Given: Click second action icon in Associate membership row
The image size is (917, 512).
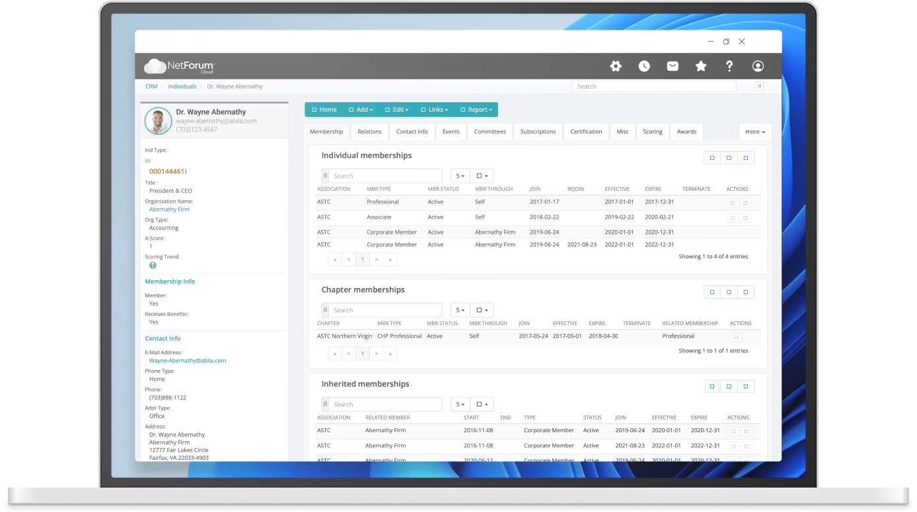Looking at the screenshot, I should point(745,217).
